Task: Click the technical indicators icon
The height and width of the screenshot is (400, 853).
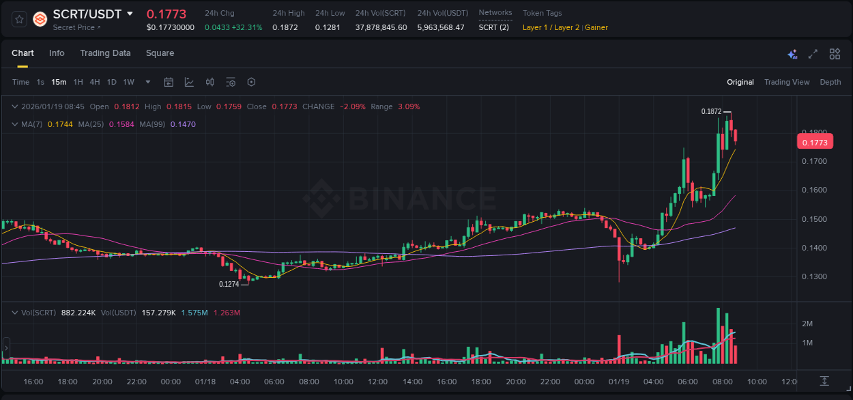Action: (209, 81)
